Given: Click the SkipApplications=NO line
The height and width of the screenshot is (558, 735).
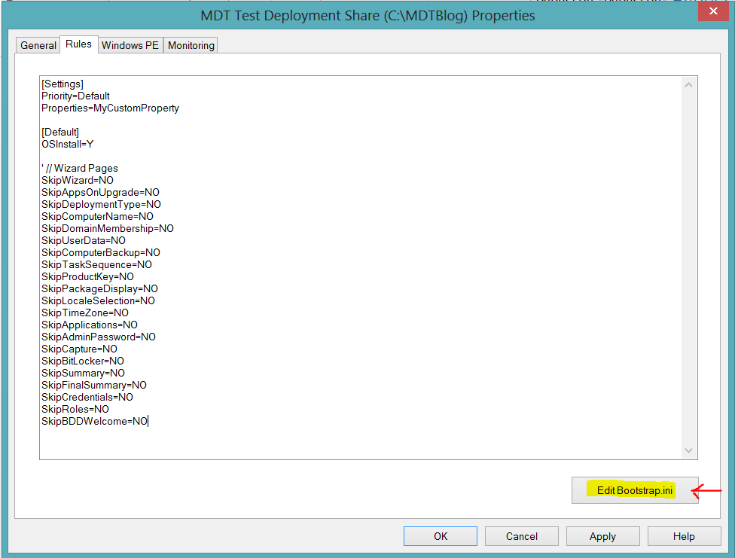Looking at the screenshot, I should click(x=90, y=325).
